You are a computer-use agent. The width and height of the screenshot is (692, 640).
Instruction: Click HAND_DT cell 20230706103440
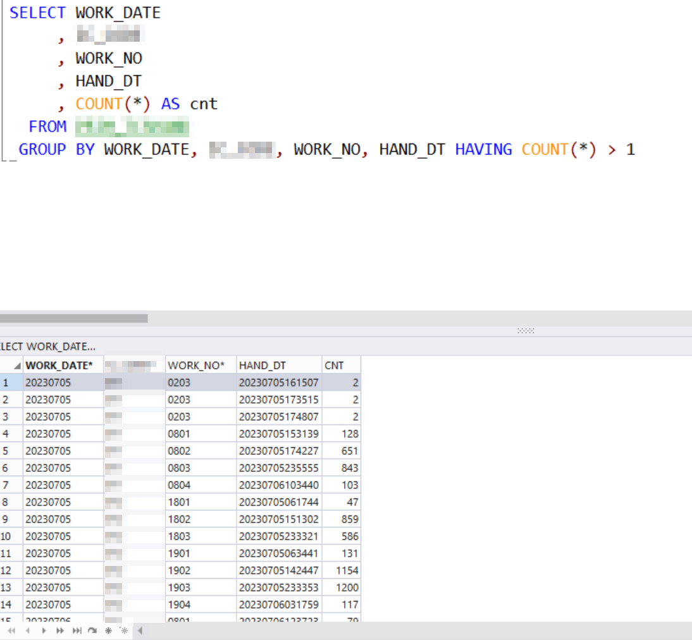[279, 485]
